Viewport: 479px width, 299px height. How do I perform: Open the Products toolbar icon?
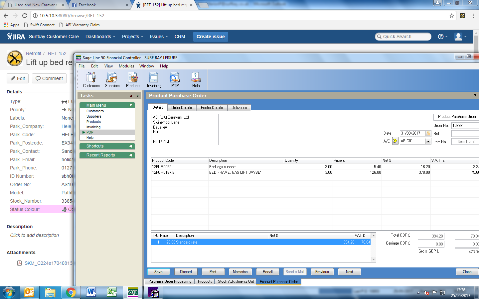pos(133,80)
